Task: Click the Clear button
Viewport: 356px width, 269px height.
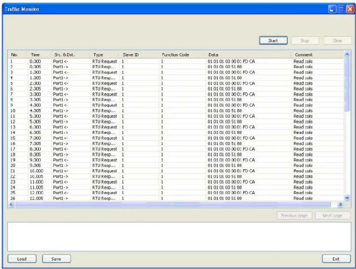Action: click(337, 41)
